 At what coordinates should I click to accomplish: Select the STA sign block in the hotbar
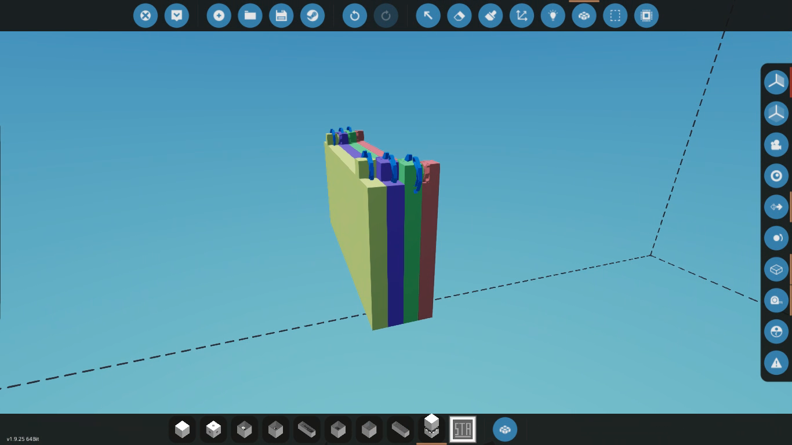pyautogui.click(x=463, y=429)
